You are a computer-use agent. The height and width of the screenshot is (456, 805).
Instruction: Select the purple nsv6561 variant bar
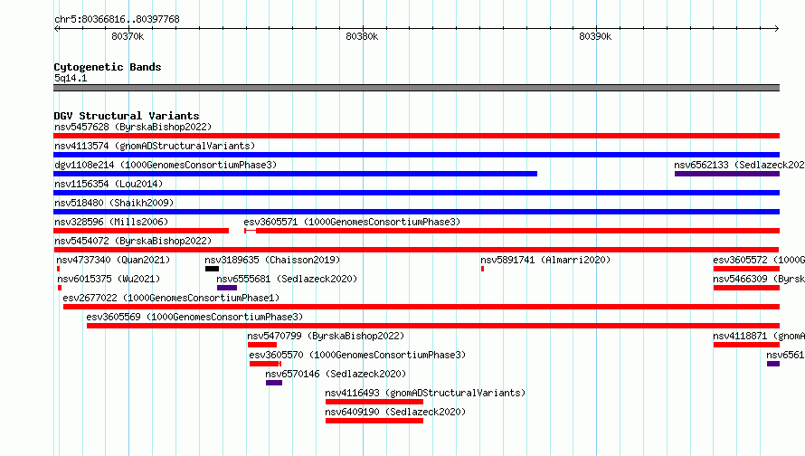pos(773,364)
